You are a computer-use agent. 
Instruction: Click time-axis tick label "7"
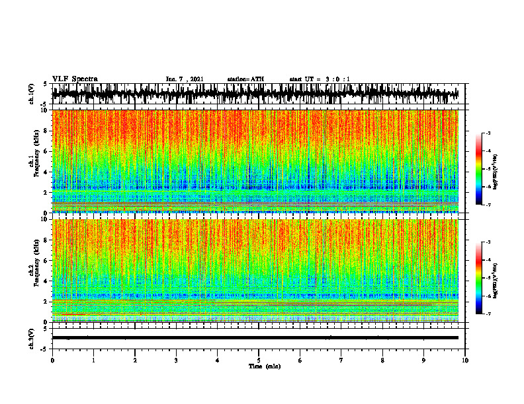click(x=341, y=360)
